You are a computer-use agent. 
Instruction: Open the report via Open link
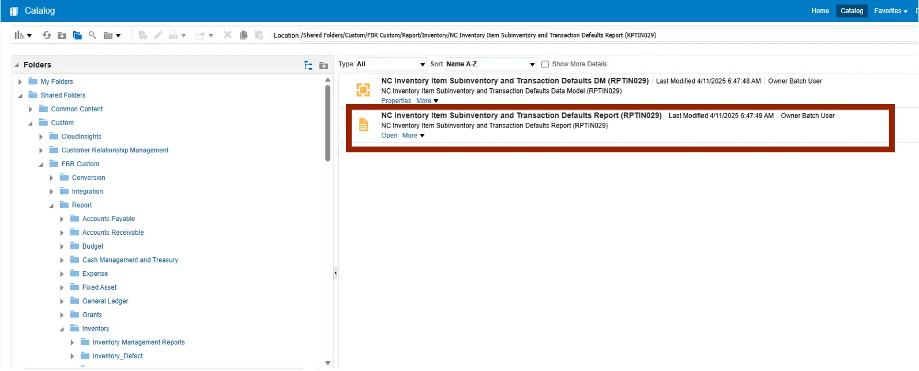pos(389,136)
